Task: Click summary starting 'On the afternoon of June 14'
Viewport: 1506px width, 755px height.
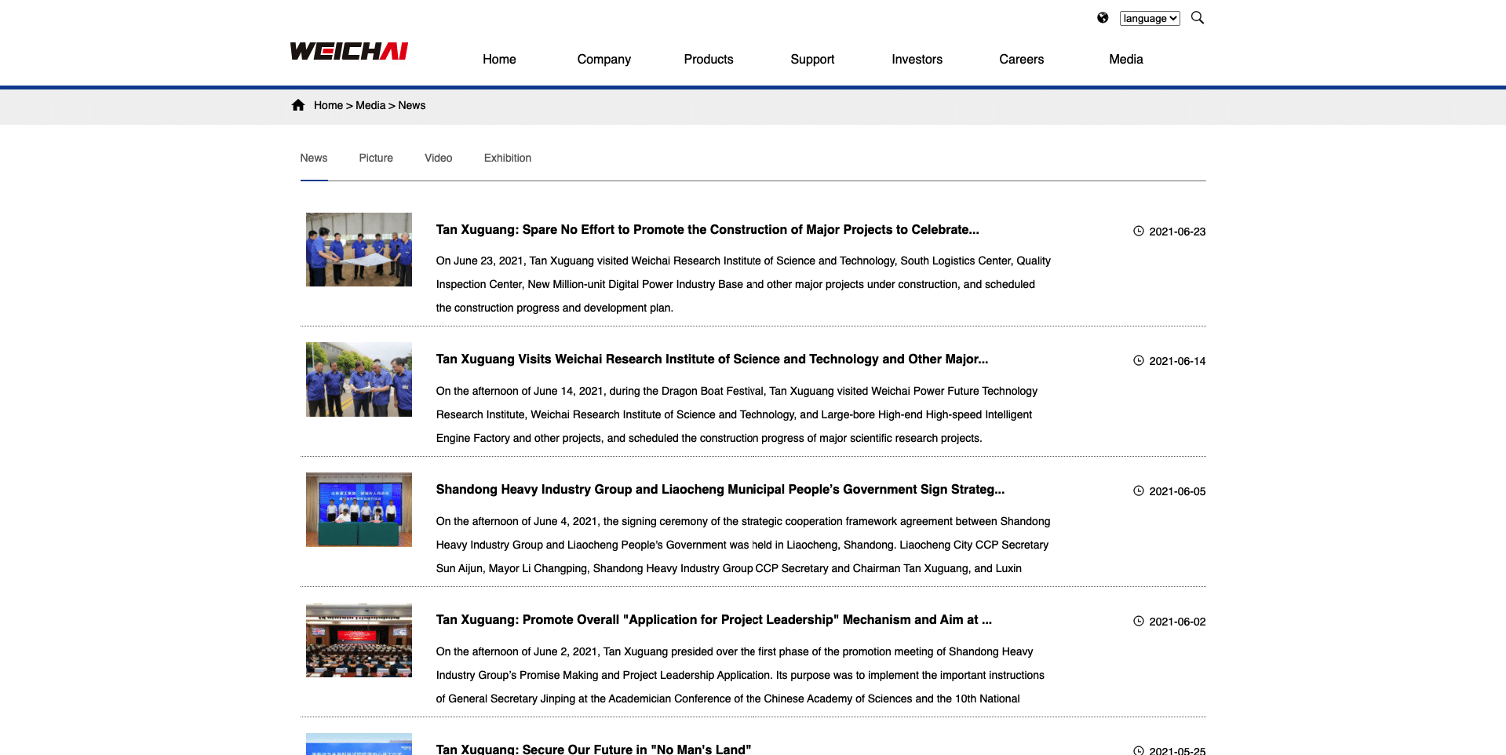Action: point(737,414)
